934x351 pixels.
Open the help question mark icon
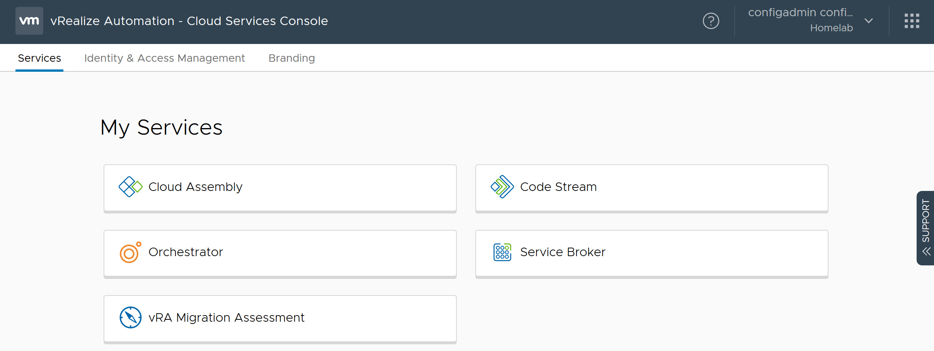point(711,21)
